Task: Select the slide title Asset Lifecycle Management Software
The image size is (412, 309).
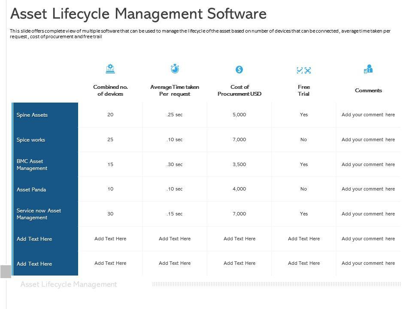Action: [138, 14]
